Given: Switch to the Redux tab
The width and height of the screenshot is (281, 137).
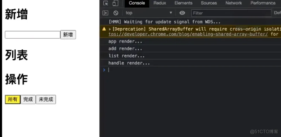Looking at the screenshot, I should click(160, 3).
